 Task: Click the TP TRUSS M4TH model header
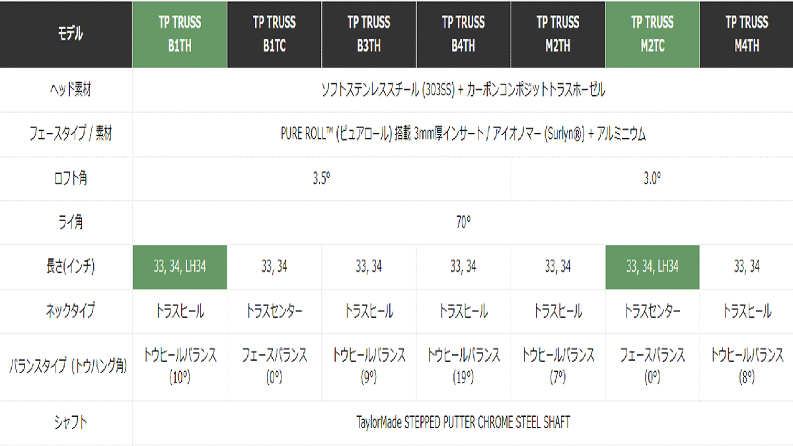(x=747, y=34)
